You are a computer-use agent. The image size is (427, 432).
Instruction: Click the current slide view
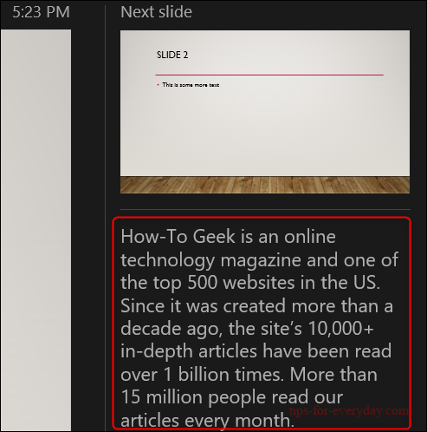36,230
